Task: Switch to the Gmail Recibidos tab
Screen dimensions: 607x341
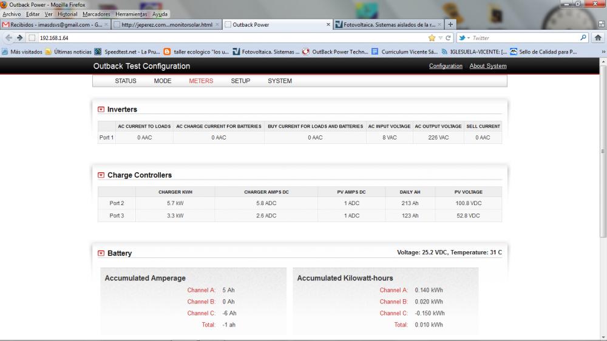Action: click(55, 24)
